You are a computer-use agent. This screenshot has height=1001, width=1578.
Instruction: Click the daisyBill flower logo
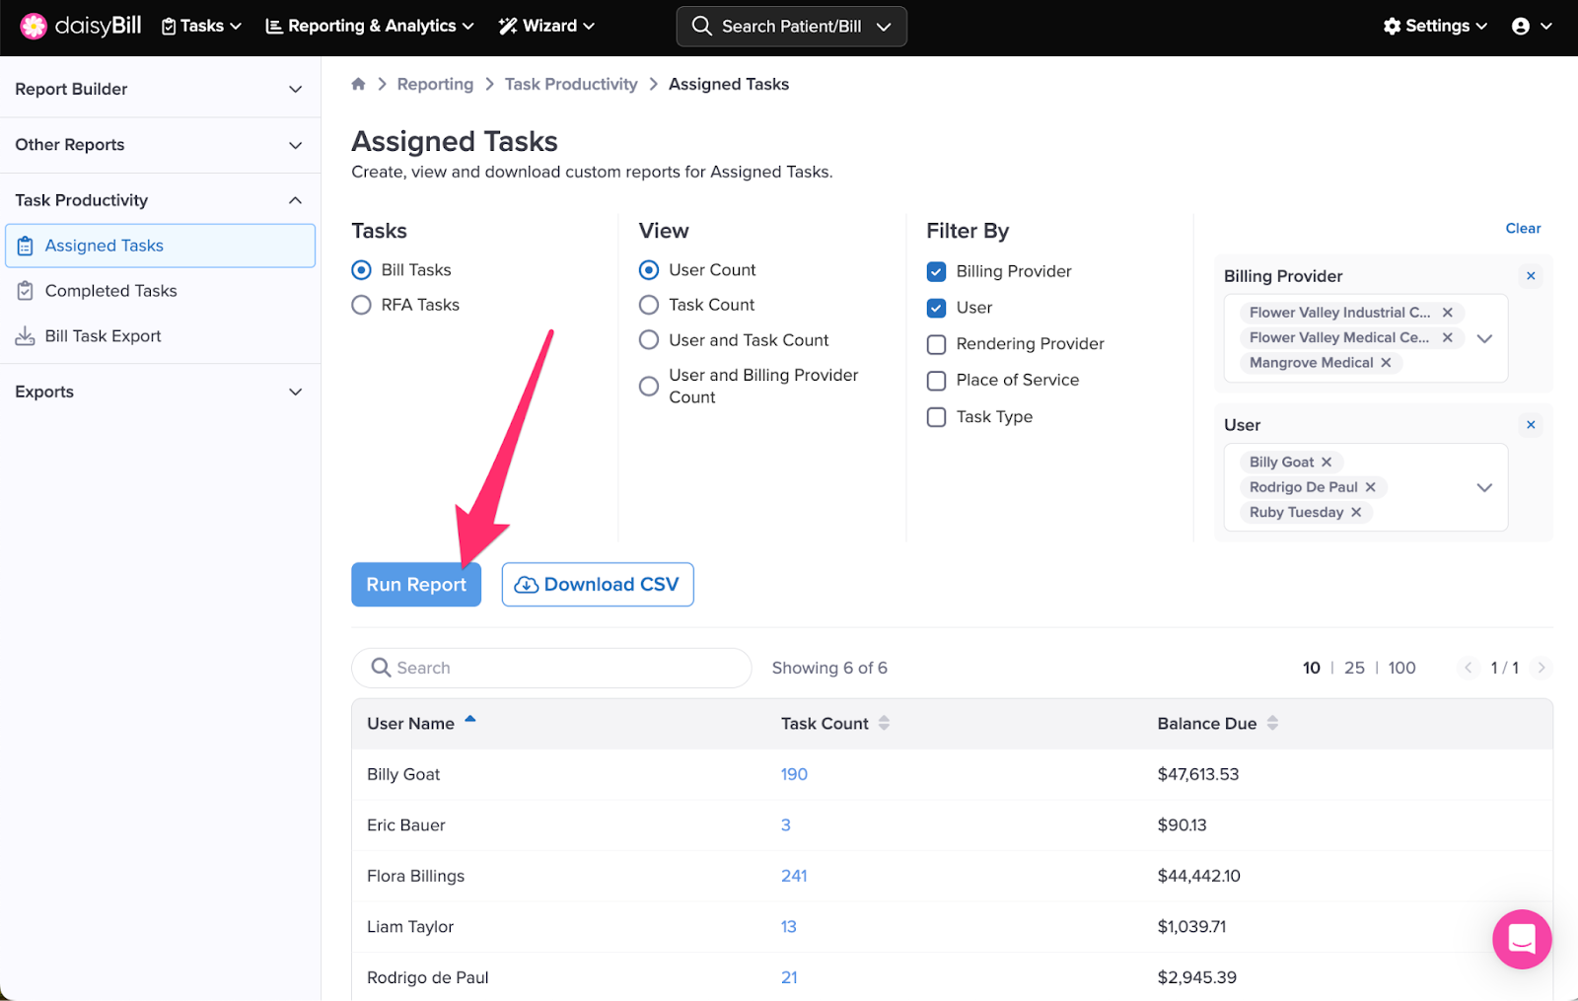coord(34,27)
